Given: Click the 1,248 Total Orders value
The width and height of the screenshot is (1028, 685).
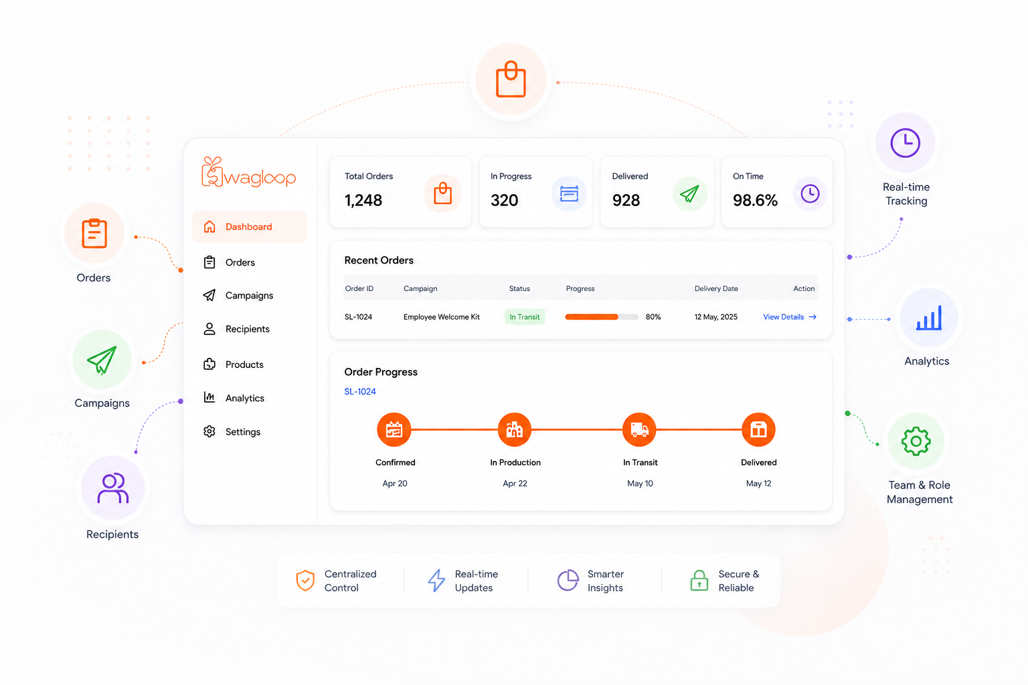Looking at the screenshot, I should (x=363, y=200).
